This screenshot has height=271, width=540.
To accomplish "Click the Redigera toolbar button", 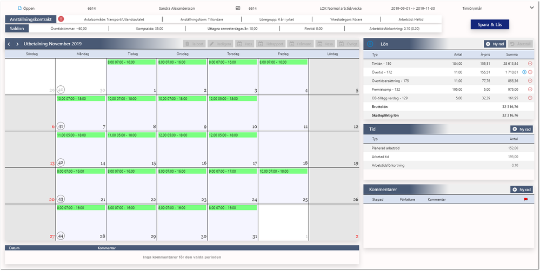I will (x=220, y=44).
